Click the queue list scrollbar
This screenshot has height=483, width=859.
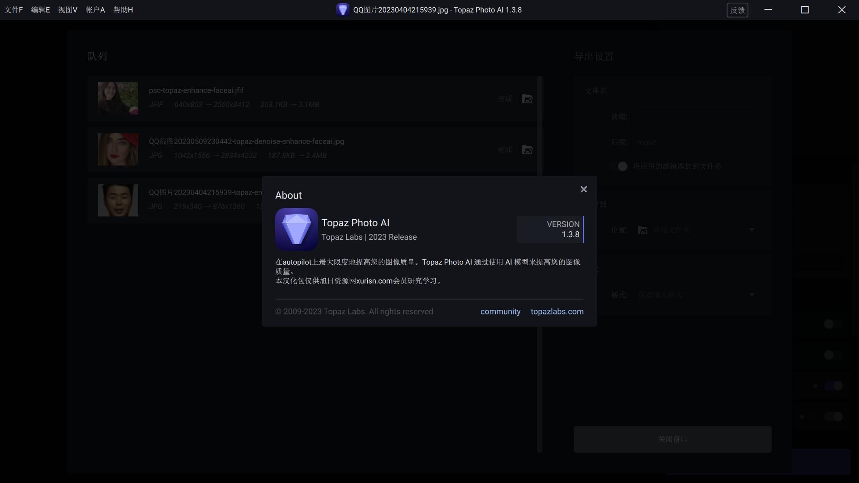point(540,264)
